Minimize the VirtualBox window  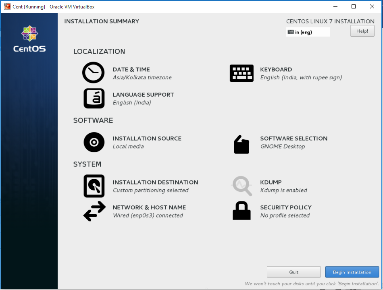pyautogui.click(x=335, y=6)
